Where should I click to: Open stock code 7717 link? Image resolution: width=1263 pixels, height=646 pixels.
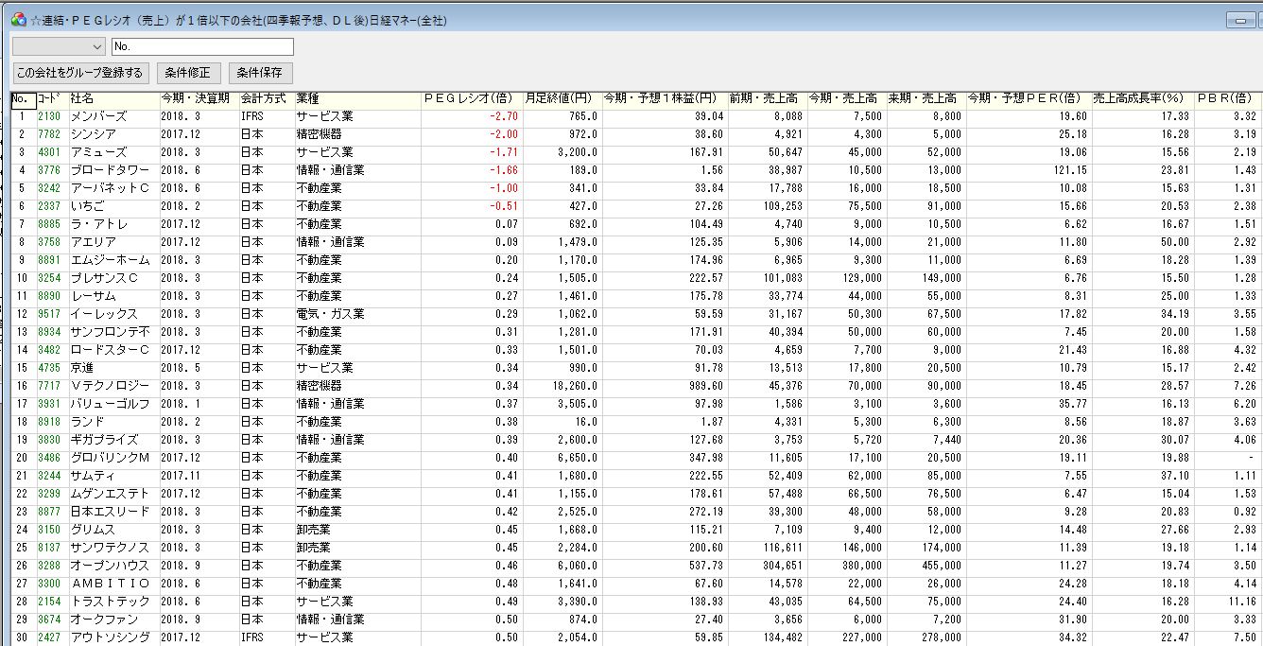pos(49,386)
